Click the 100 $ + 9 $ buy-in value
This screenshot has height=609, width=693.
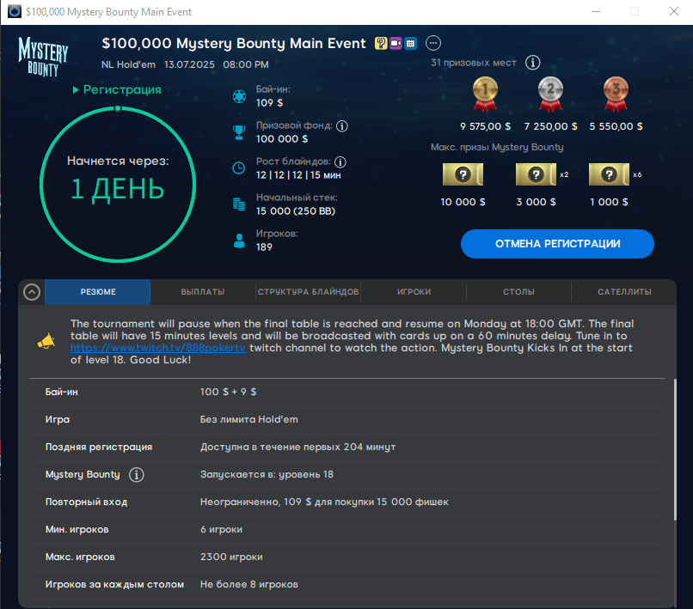228,393
